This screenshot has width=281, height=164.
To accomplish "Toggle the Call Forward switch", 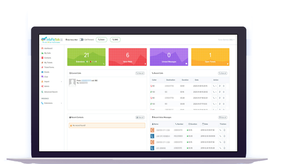I will point(81,39).
